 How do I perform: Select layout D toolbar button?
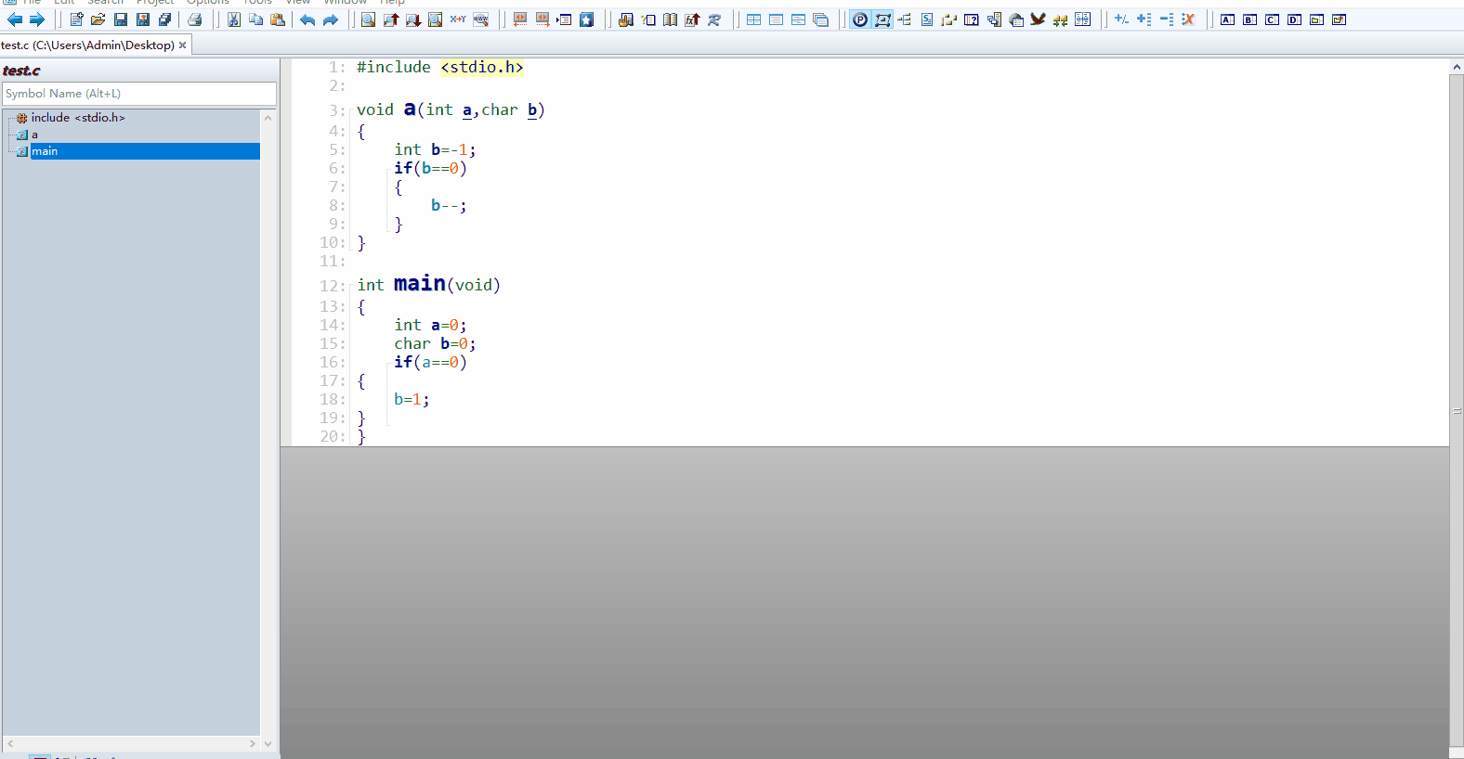click(1294, 19)
